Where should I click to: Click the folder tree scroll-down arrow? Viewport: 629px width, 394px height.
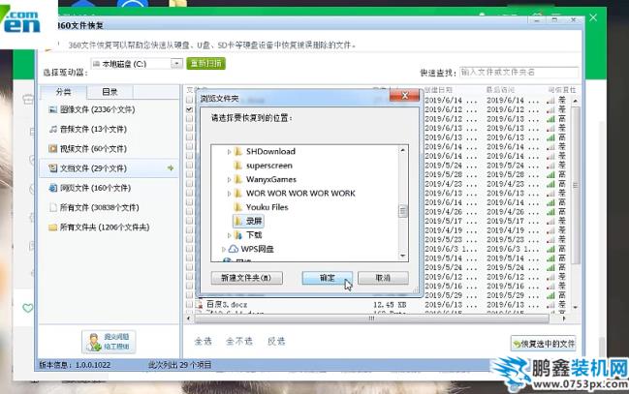(403, 256)
